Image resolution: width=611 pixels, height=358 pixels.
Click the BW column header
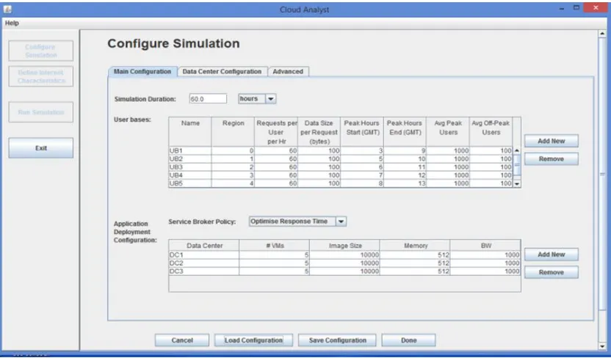pyautogui.click(x=485, y=246)
